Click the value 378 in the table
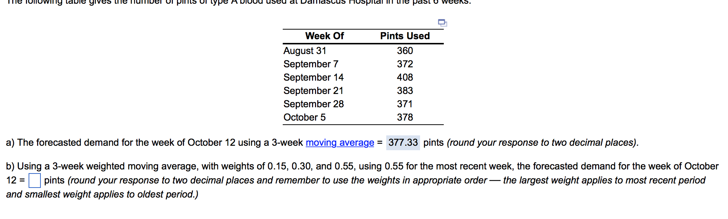Viewport: 728px width, 219px height. 404,117
